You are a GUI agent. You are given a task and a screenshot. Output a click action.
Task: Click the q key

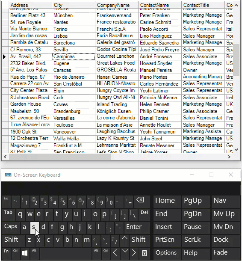pos(21,215)
